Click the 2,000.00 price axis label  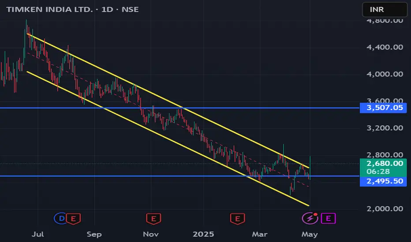[x=385, y=209]
